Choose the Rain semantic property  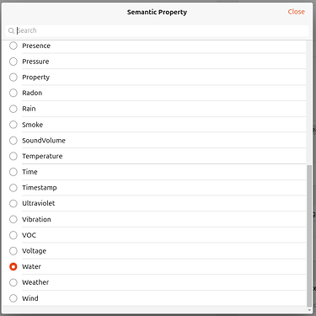tap(13, 109)
